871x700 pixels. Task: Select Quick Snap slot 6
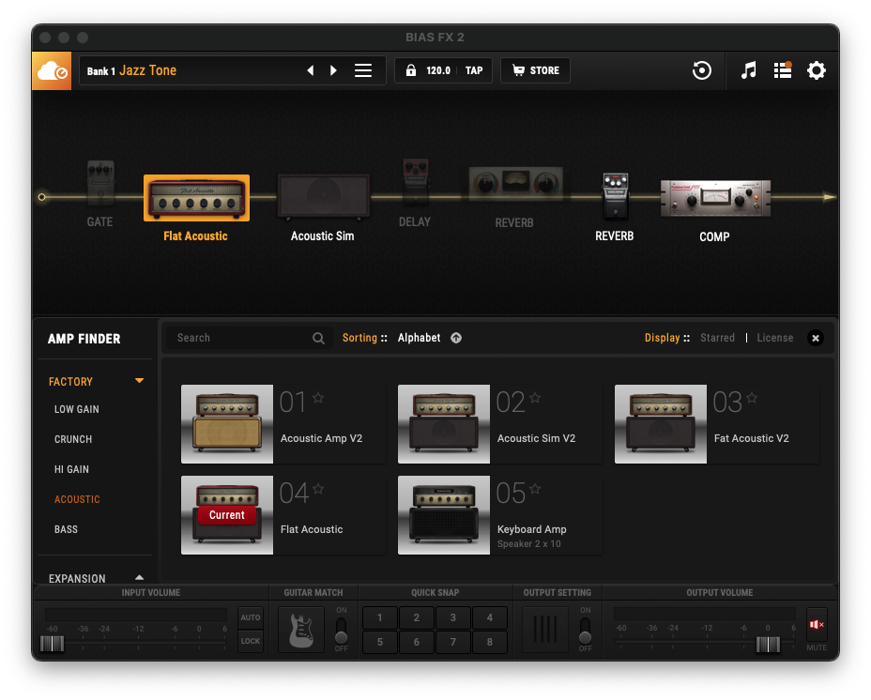[x=417, y=642]
